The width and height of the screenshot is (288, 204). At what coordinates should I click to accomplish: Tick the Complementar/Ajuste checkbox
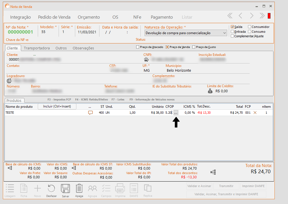[x=232, y=36]
